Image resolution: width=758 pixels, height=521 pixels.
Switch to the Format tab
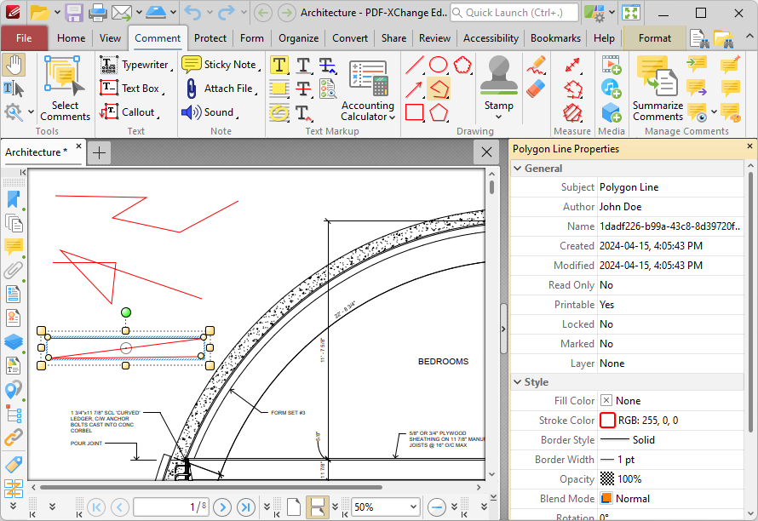[x=655, y=38]
